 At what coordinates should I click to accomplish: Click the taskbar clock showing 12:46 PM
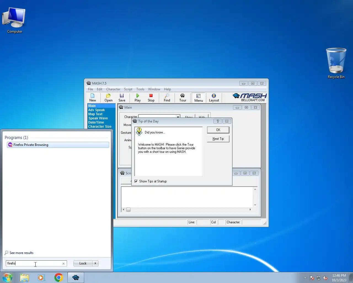pyautogui.click(x=339, y=278)
